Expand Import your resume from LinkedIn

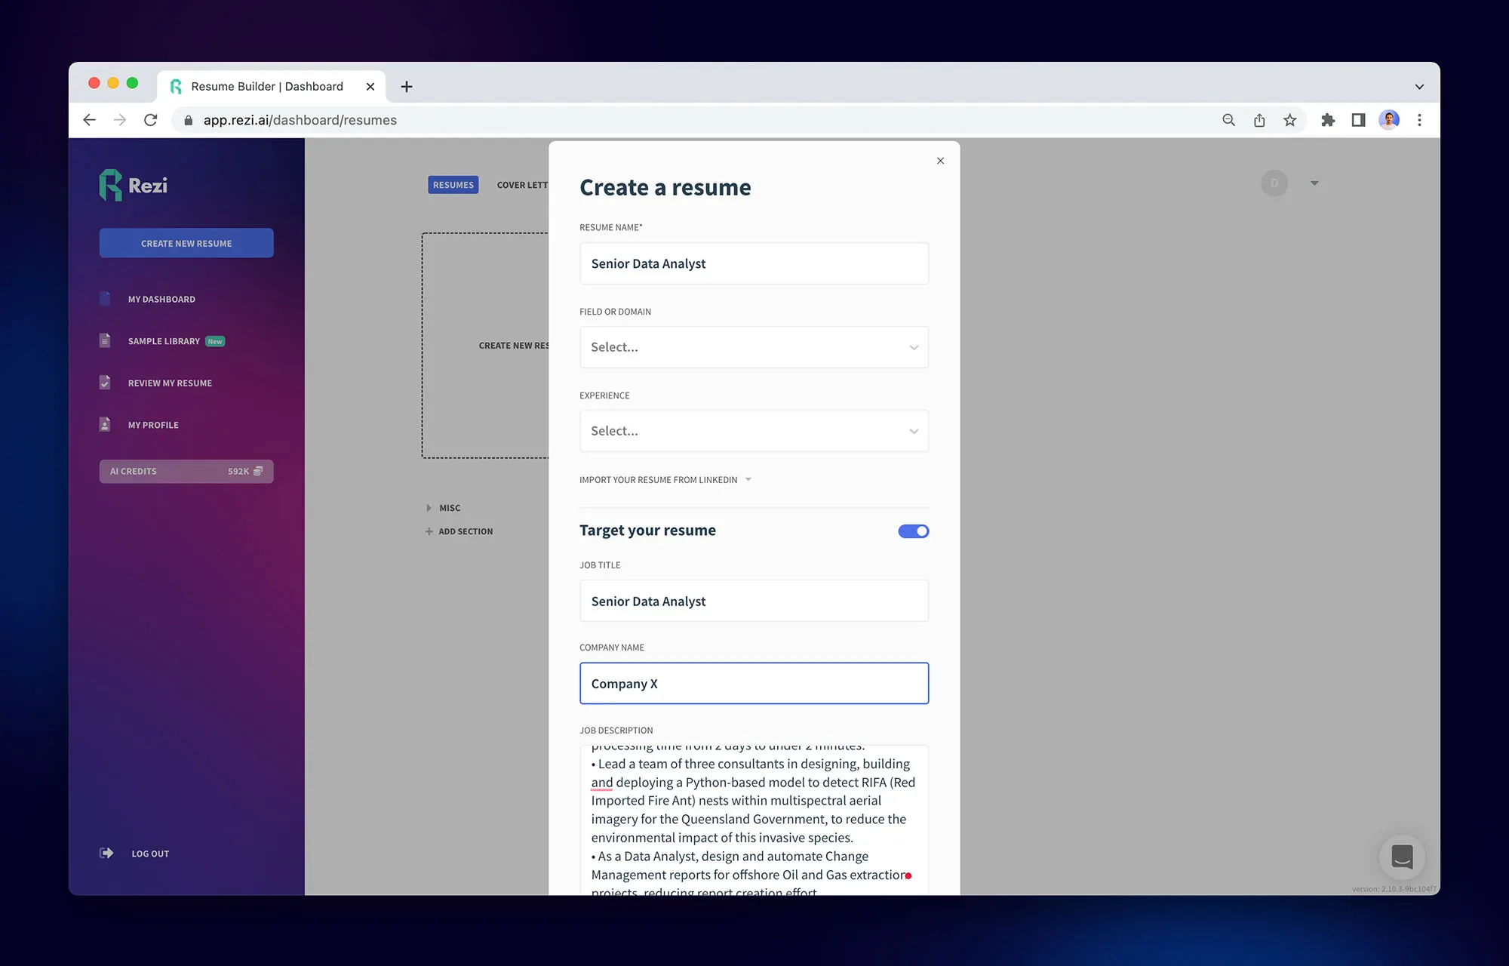[x=665, y=480]
